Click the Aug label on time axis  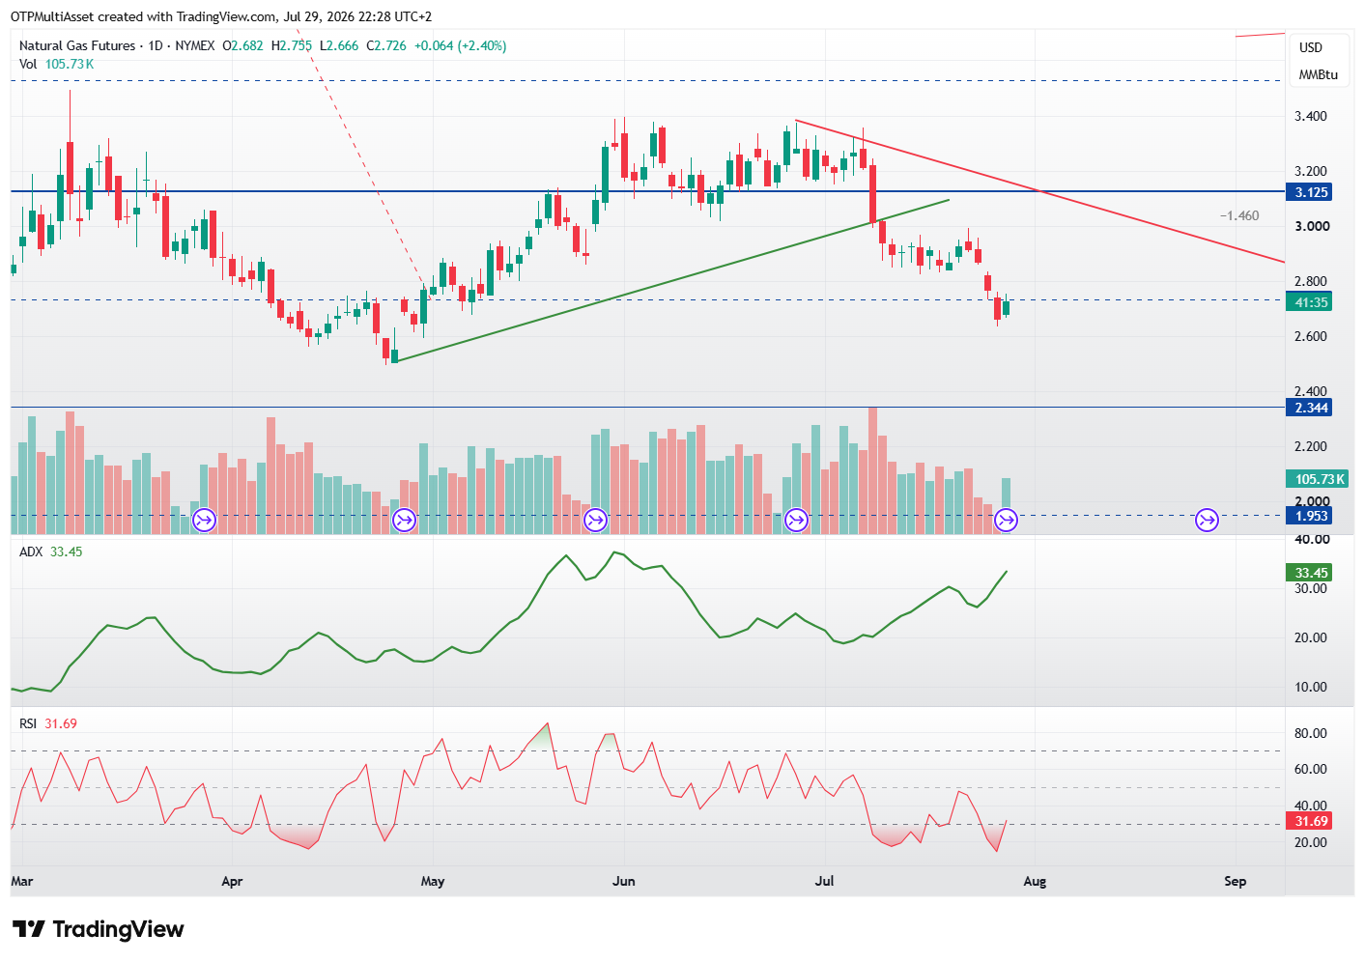pos(1035,881)
